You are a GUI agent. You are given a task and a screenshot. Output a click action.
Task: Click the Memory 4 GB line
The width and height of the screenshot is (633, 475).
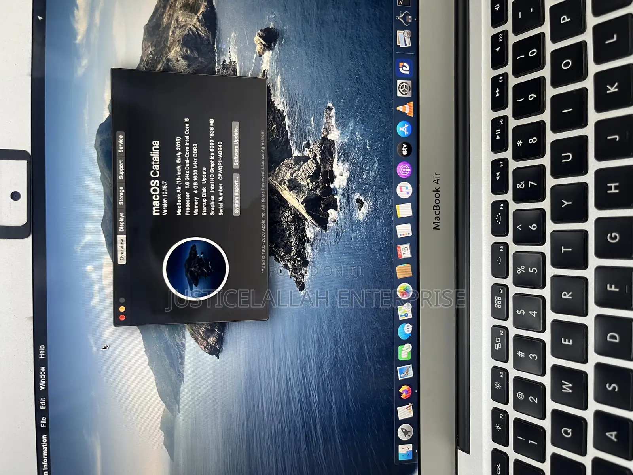point(195,180)
